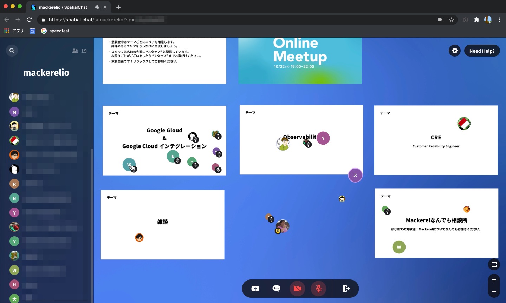Unmute your microphone in the bottom toolbar
The image size is (506, 303).
318,288
